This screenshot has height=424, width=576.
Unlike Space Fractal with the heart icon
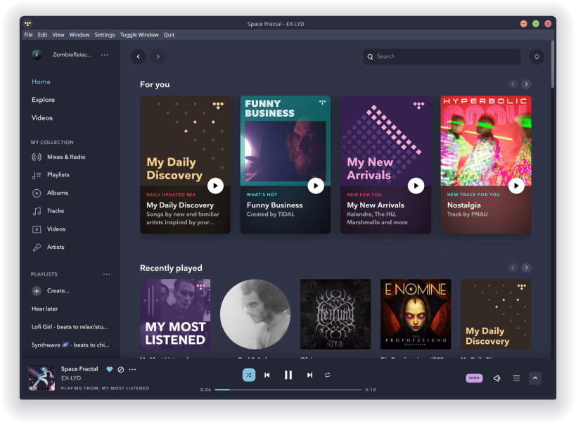pos(109,370)
